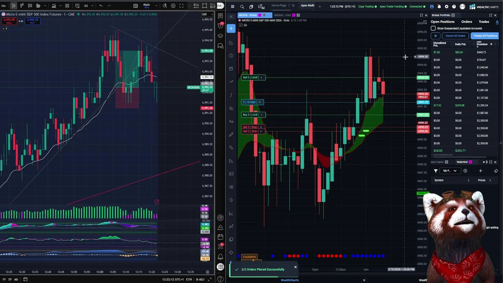Screen dimensions: 503x283
Task: Switch to the Open Positions tab
Action: point(442,22)
